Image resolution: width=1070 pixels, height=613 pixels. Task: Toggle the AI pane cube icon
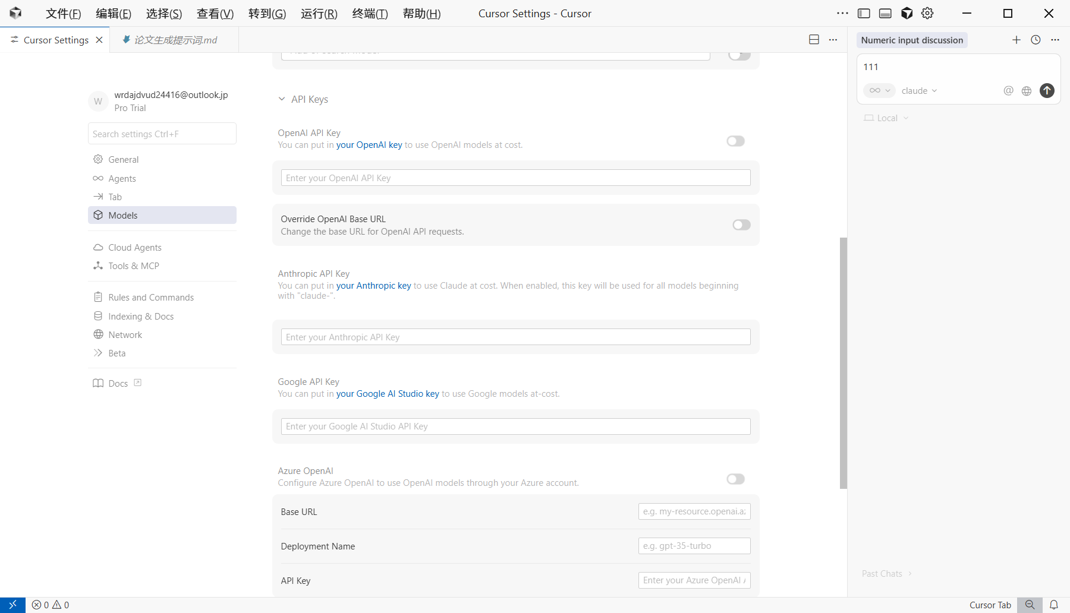tap(907, 13)
